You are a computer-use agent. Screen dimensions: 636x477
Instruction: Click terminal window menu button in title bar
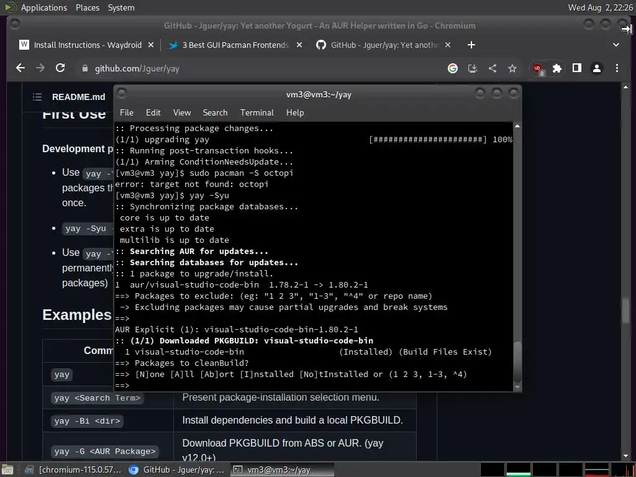click(122, 94)
